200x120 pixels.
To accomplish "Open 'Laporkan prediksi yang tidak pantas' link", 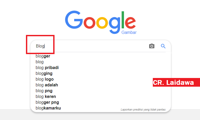I will pos(143,109).
